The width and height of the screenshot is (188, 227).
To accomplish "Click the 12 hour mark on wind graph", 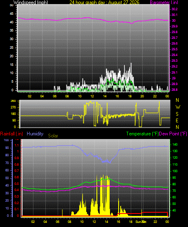I will coord(92,96).
